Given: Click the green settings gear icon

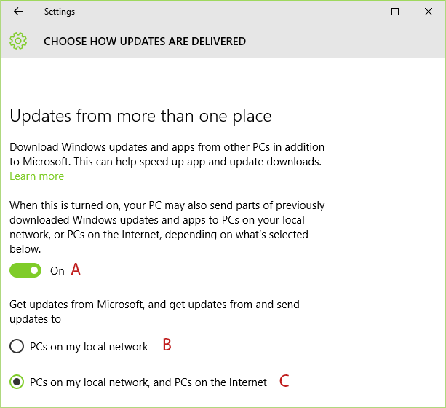Looking at the screenshot, I should point(18,41).
